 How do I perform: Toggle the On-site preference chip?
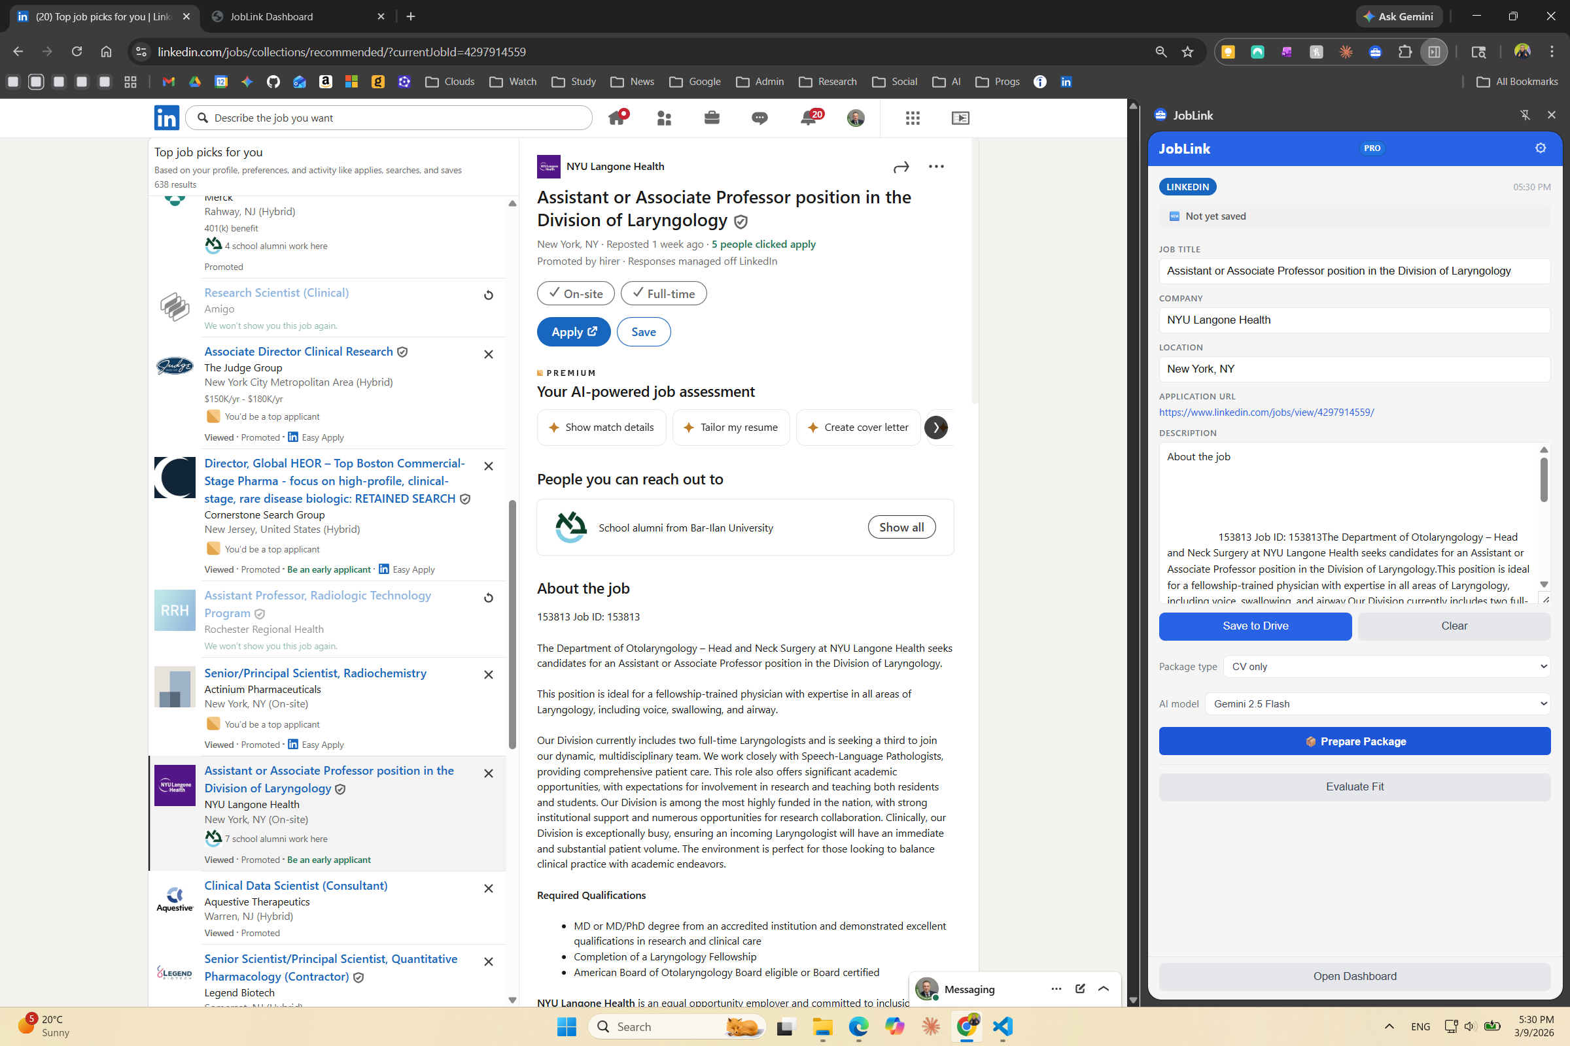point(576,294)
